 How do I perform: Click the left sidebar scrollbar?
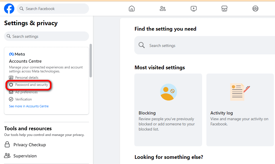pos(91,60)
